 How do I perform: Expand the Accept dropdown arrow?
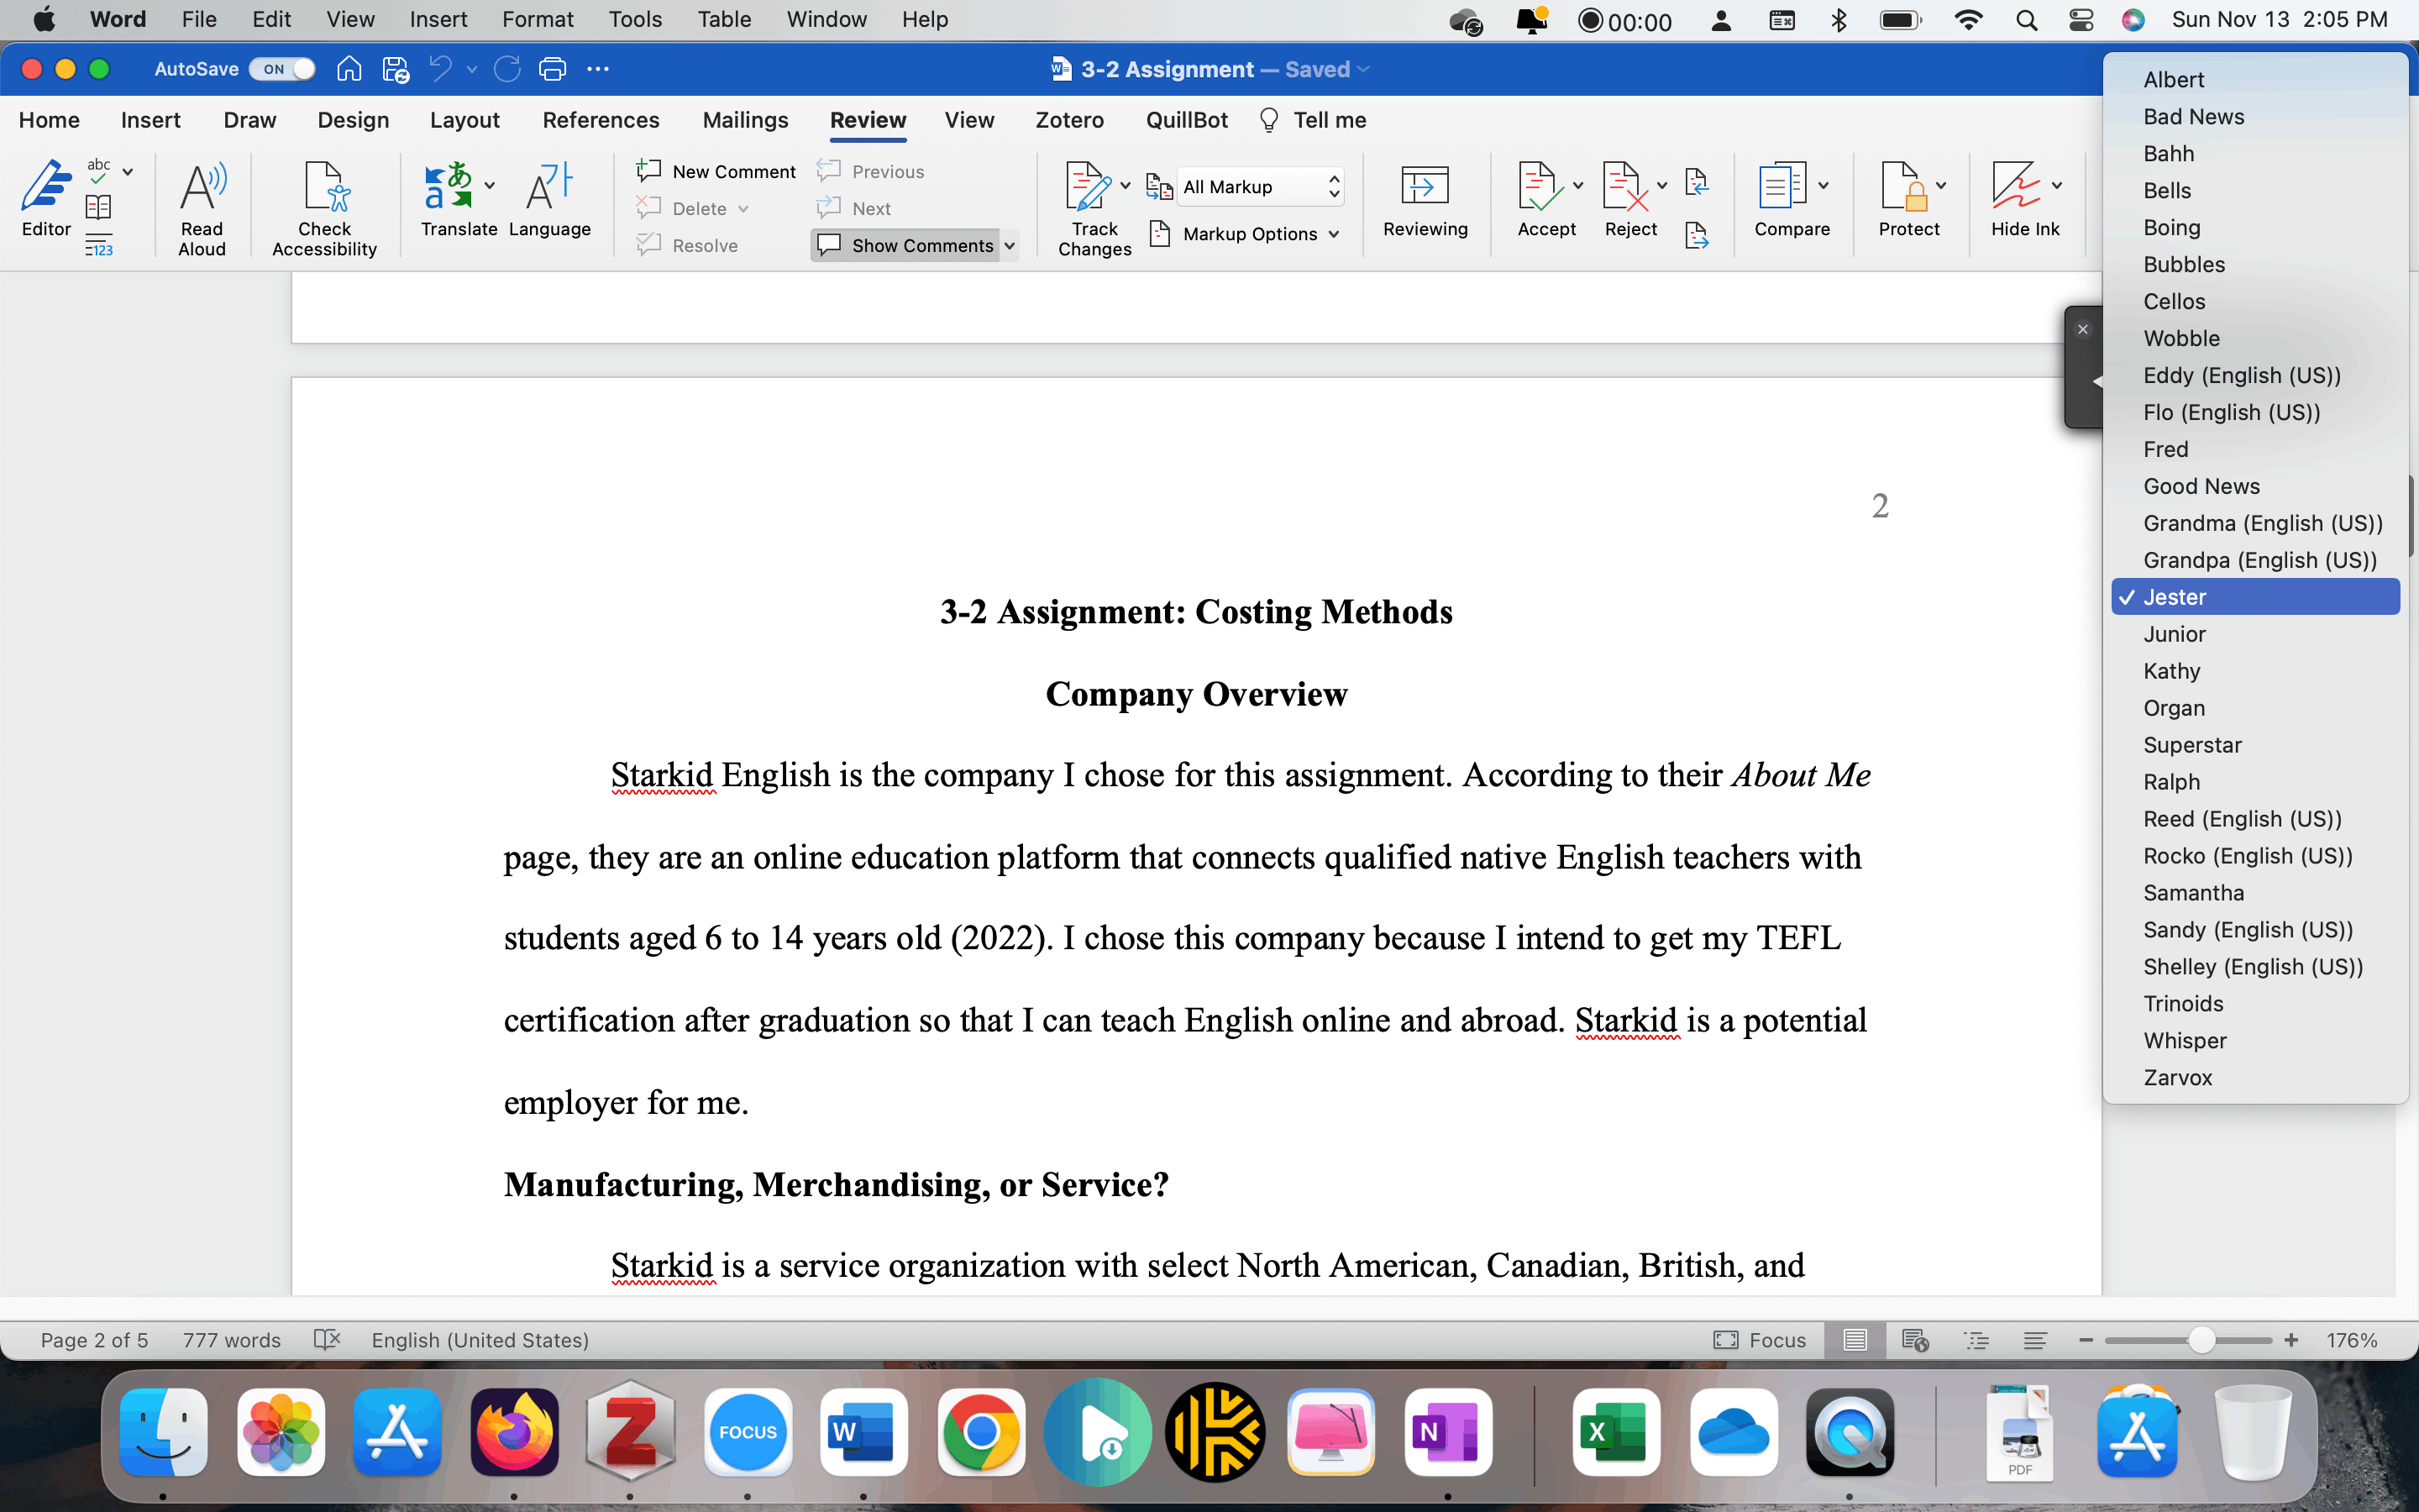(x=1578, y=185)
